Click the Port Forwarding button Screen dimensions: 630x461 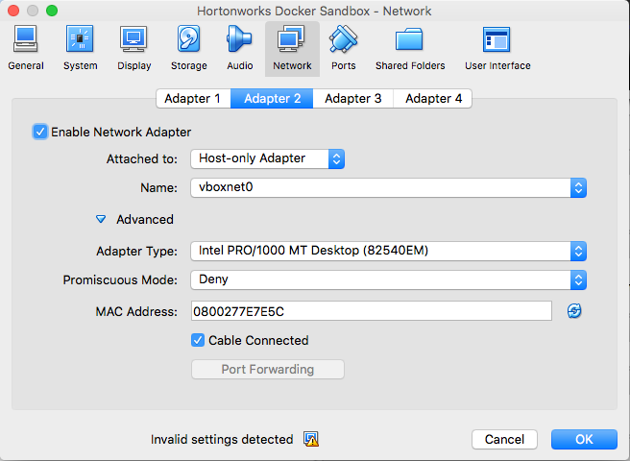[268, 370]
